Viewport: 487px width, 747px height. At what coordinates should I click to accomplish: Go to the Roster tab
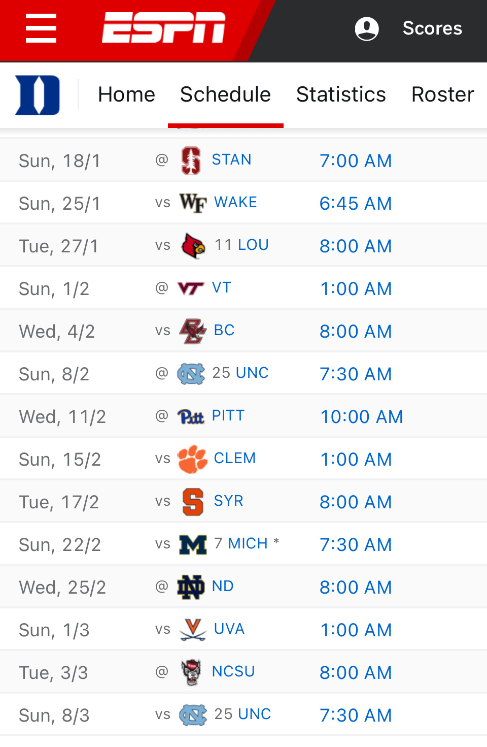pyautogui.click(x=442, y=94)
